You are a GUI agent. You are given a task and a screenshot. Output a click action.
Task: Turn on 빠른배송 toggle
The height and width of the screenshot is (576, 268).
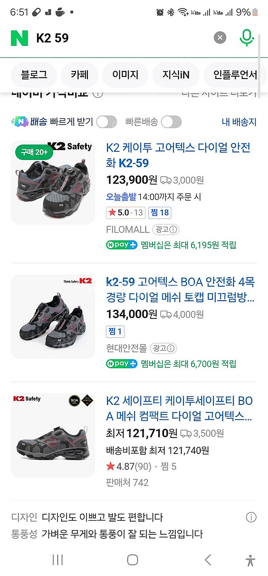tap(172, 122)
